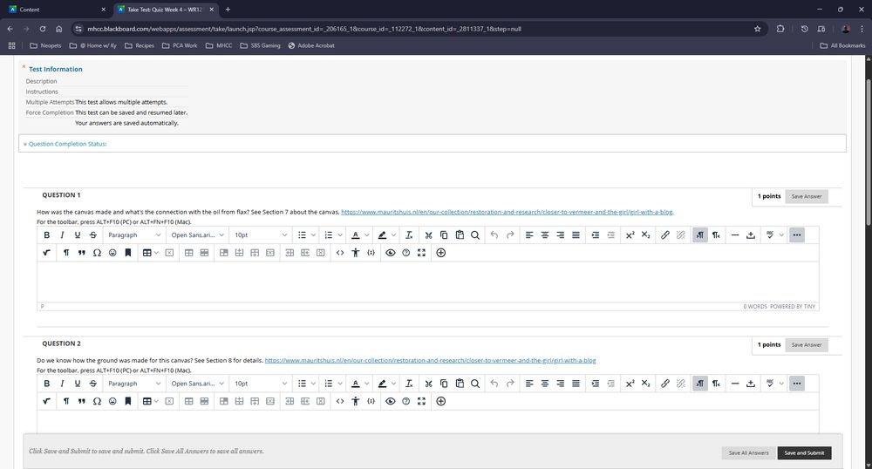Insert special character omega in Question 1 editor
Screen dimensions: 872x469
(97, 253)
